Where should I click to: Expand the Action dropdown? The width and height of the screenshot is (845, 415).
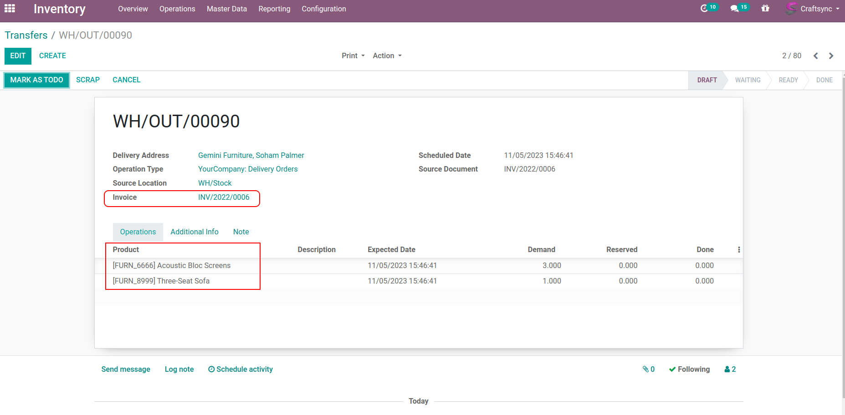click(x=387, y=56)
